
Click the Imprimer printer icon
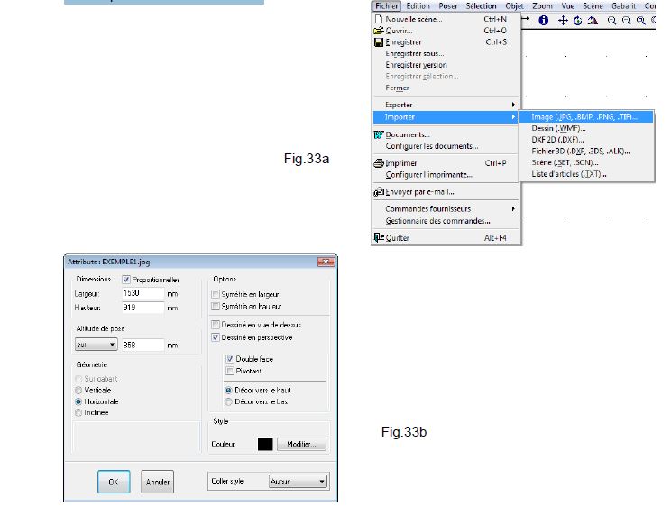379,163
